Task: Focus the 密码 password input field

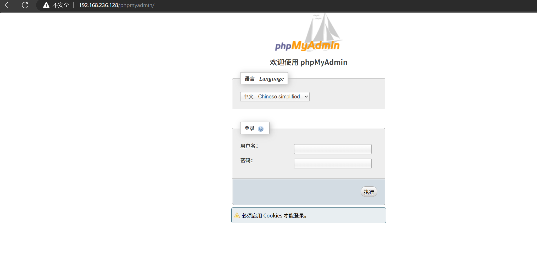Action: point(333,163)
